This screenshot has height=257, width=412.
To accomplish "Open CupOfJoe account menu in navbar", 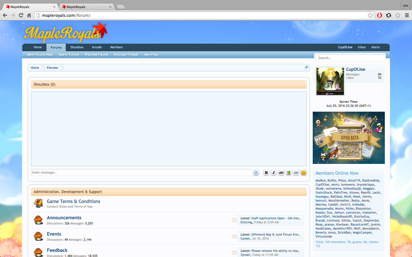I will click(x=345, y=47).
